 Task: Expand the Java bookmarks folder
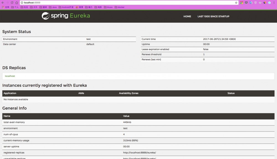[x=53, y=7]
